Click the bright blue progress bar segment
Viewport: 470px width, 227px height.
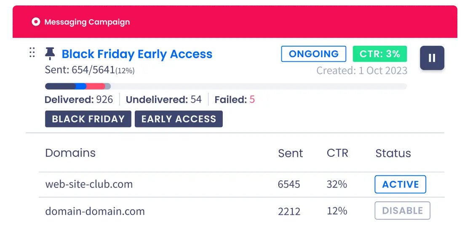point(80,87)
